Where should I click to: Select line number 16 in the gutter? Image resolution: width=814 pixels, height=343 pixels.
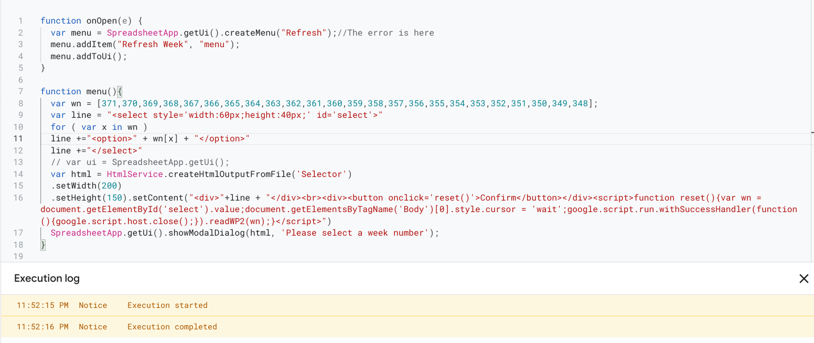pos(18,197)
